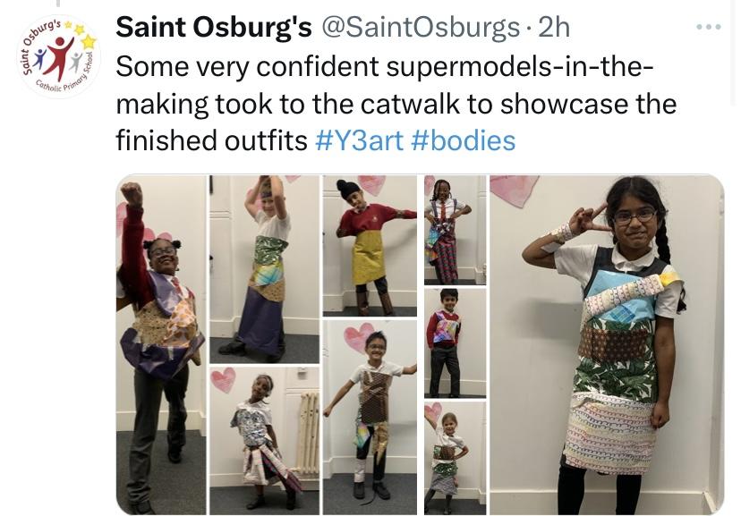
Task: Open the #Y3art hashtag
Action: [359, 140]
